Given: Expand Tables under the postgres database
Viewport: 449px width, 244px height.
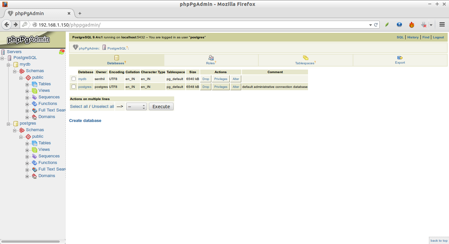Looking at the screenshot, I should [x=27, y=143].
